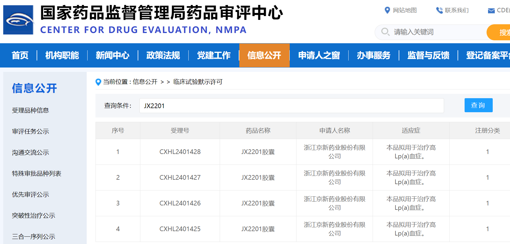Open the 首页 home menu item

(x=20, y=55)
